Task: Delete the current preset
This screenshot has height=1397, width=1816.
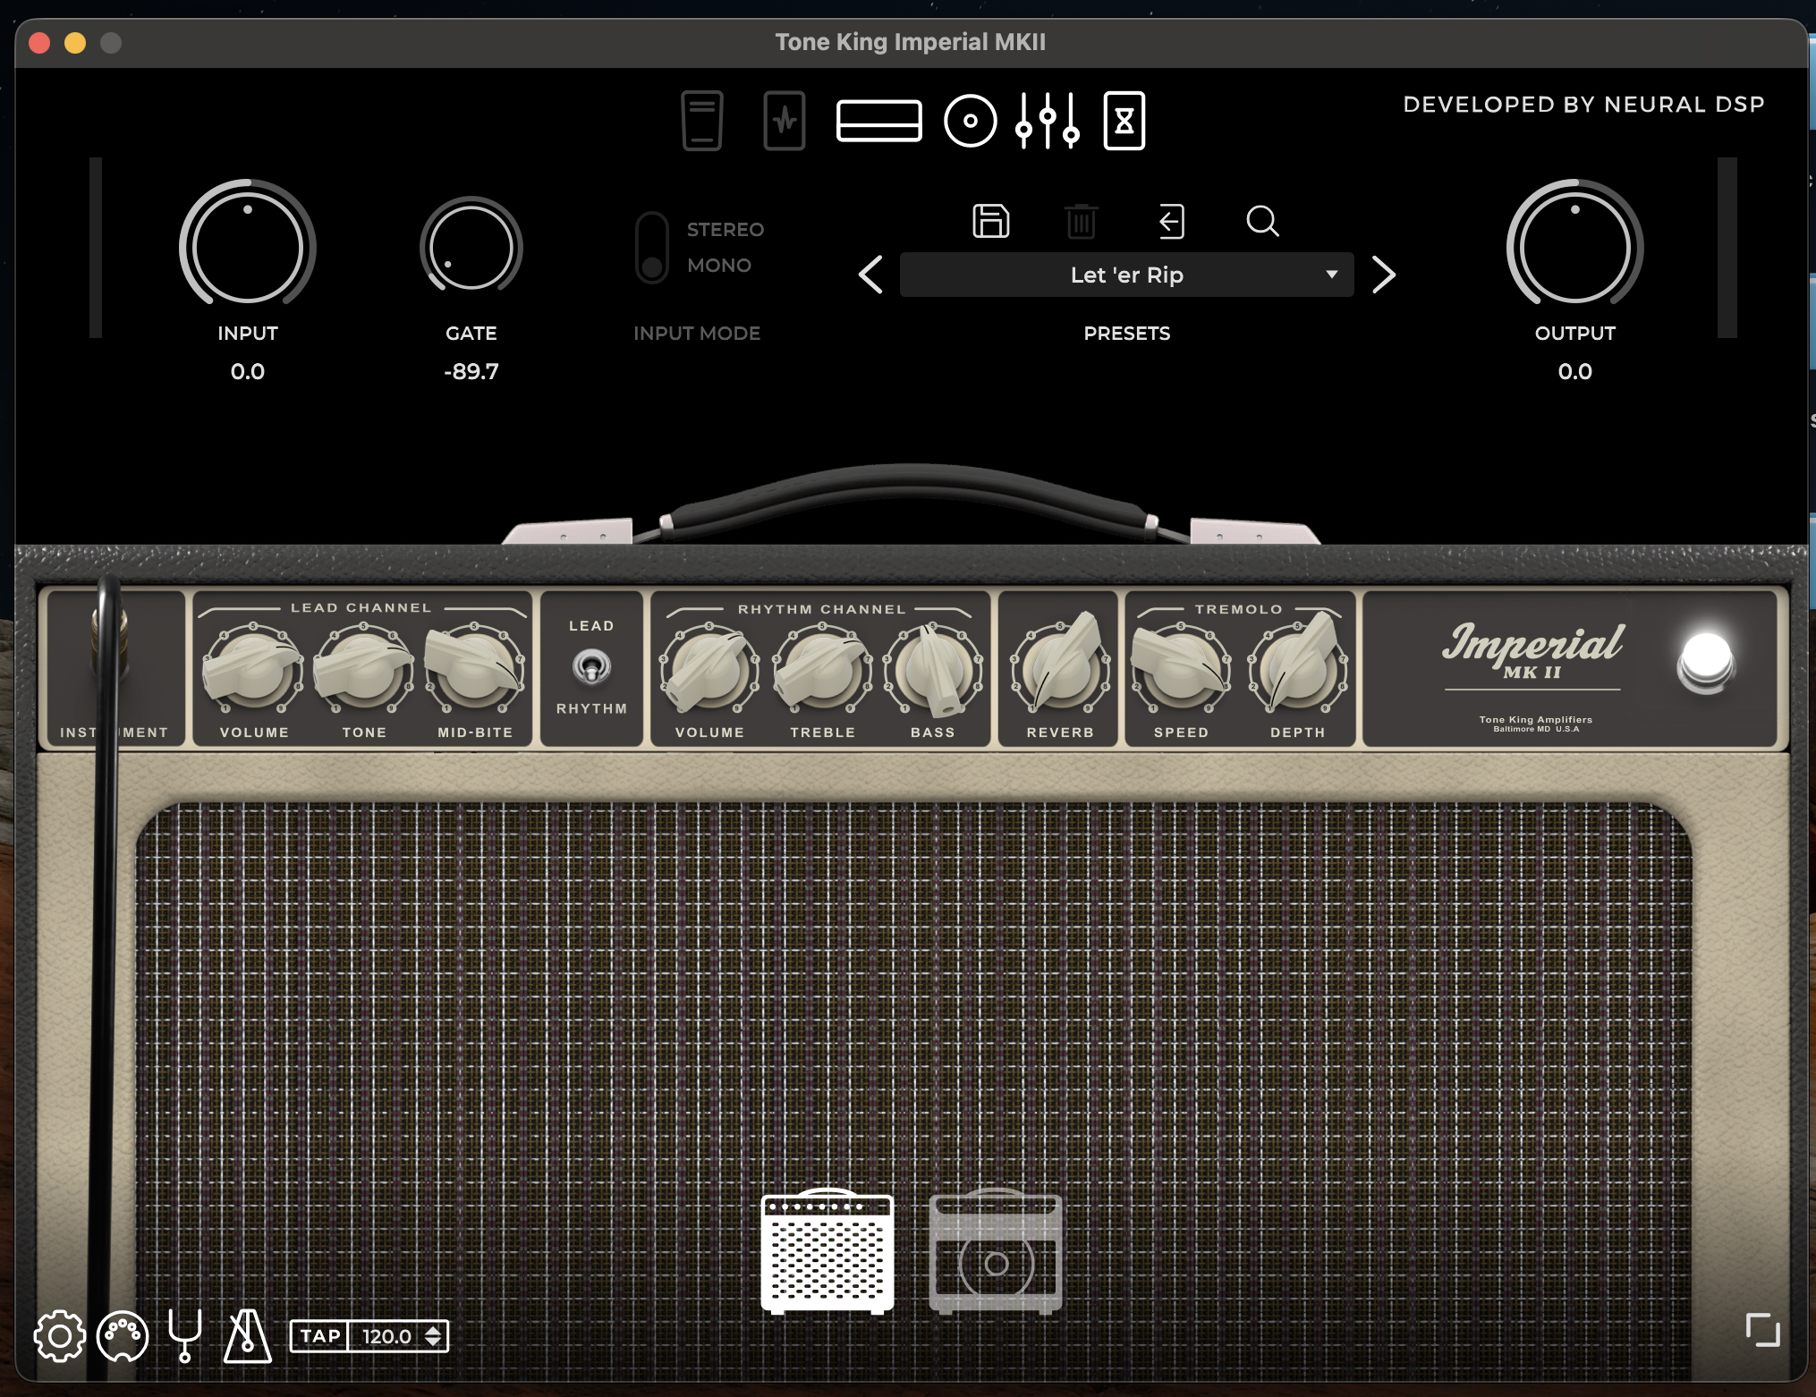Action: pyautogui.click(x=1082, y=222)
